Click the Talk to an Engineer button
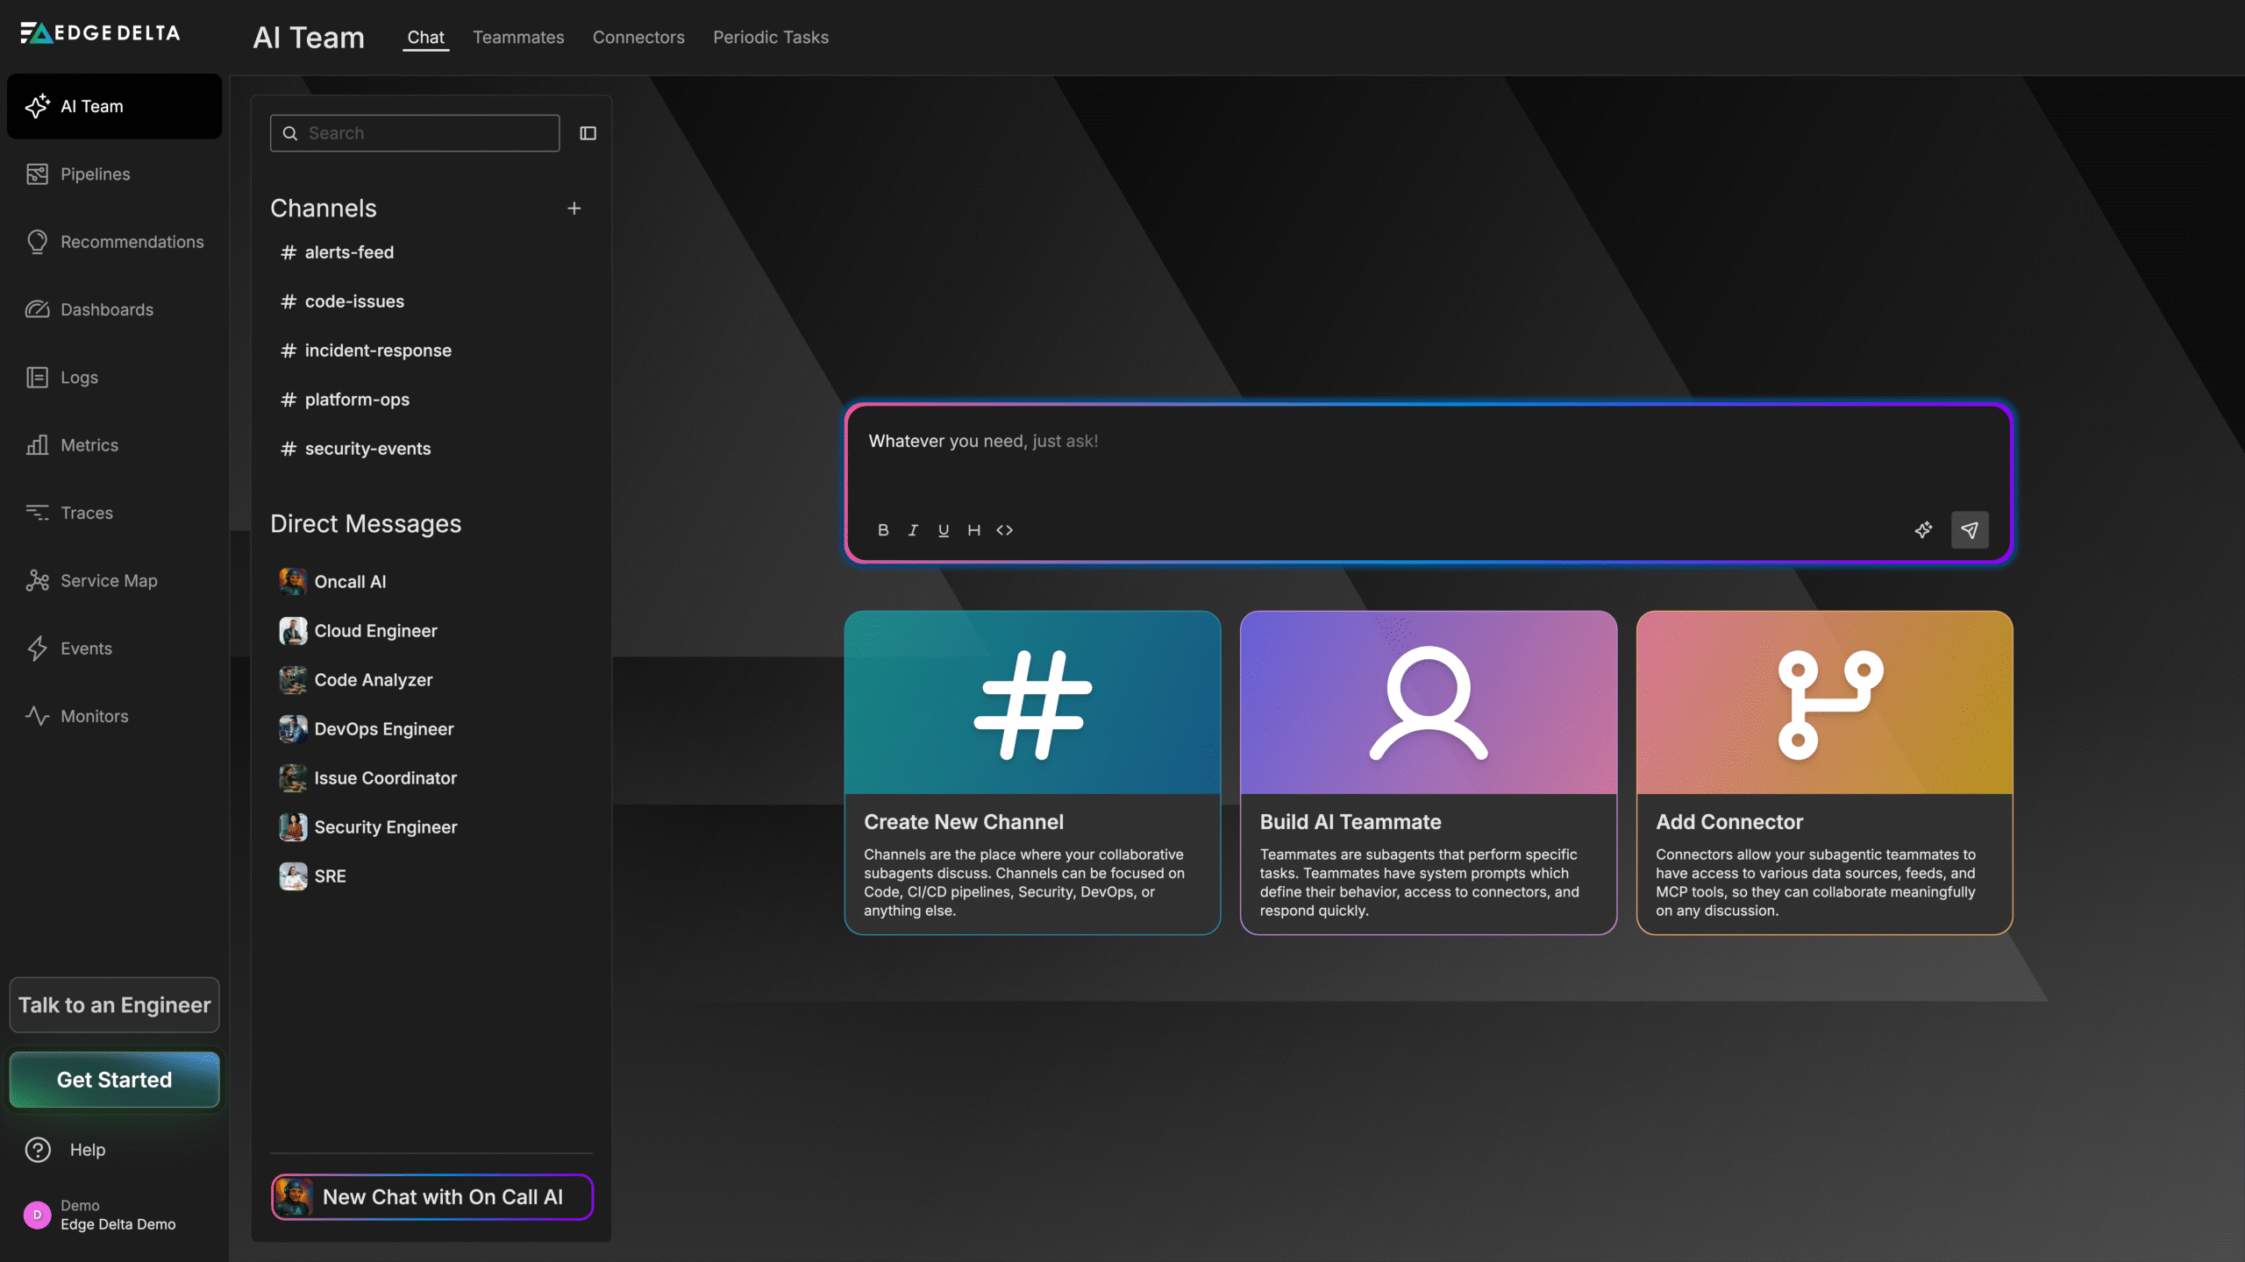 (114, 1005)
